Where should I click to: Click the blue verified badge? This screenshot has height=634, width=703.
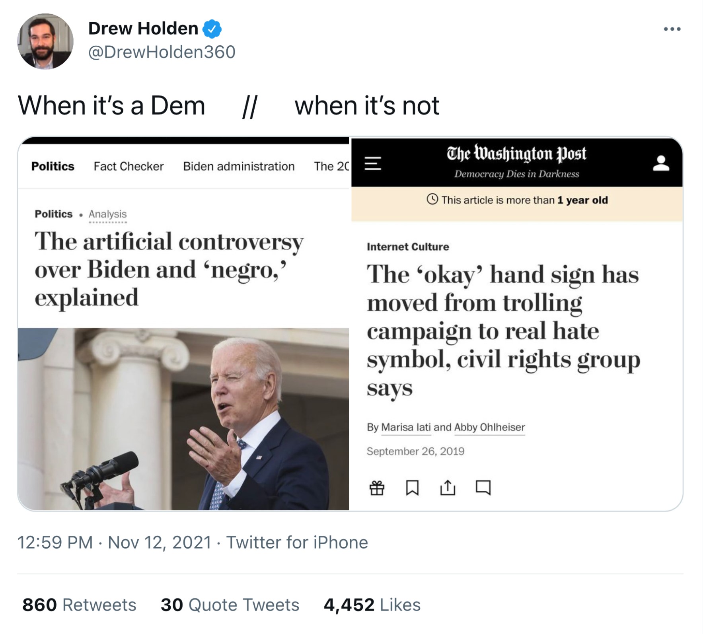212,29
